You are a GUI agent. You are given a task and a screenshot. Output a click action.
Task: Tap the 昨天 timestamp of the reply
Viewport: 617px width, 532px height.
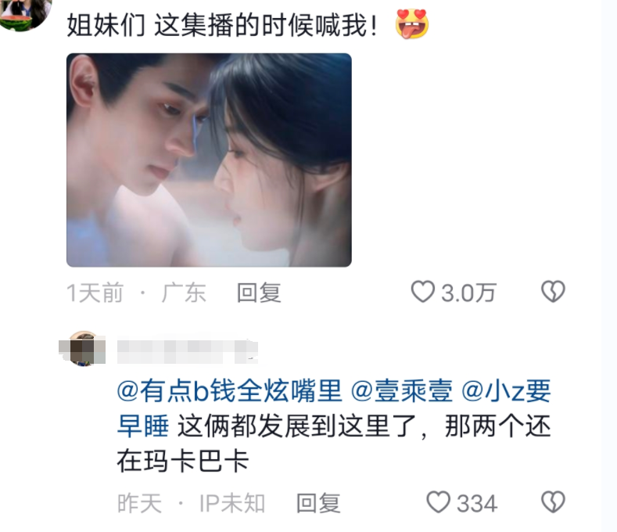140,503
